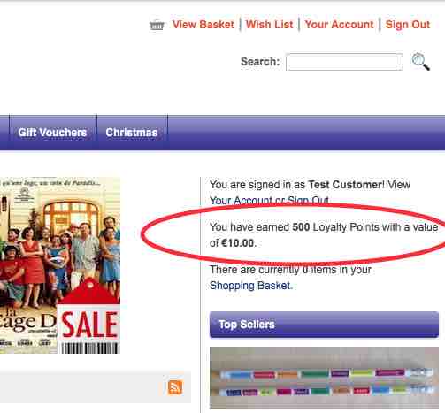The height and width of the screenshot is (413, 445).
Task: Click the orange RSS feed icon
Action: pyautogui.click(x=175, y=387)
